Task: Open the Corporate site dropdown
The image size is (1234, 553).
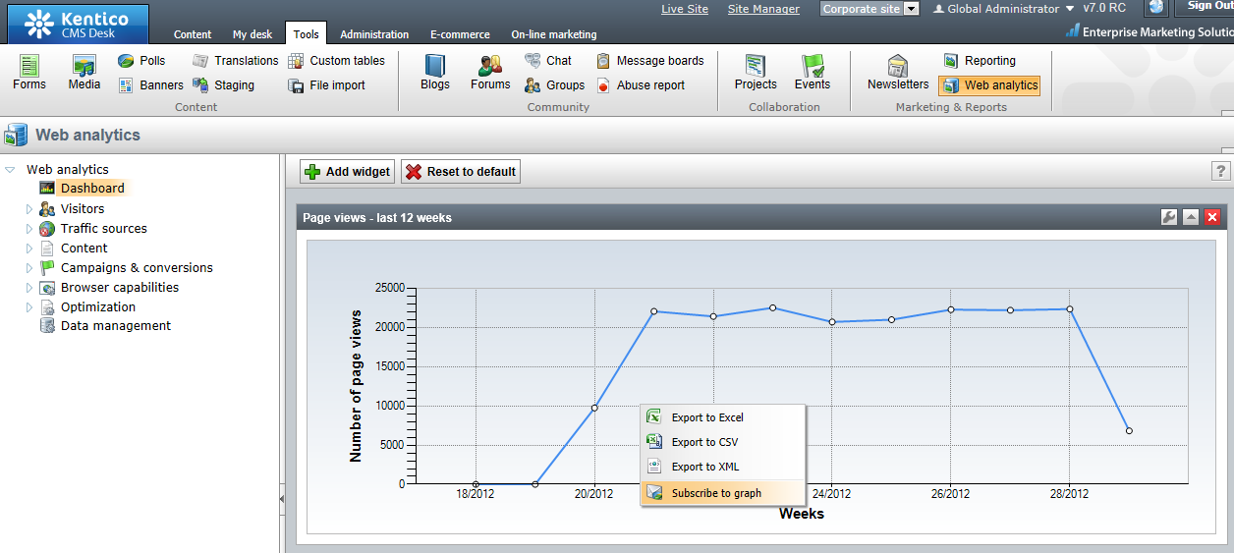Action: 869,9
